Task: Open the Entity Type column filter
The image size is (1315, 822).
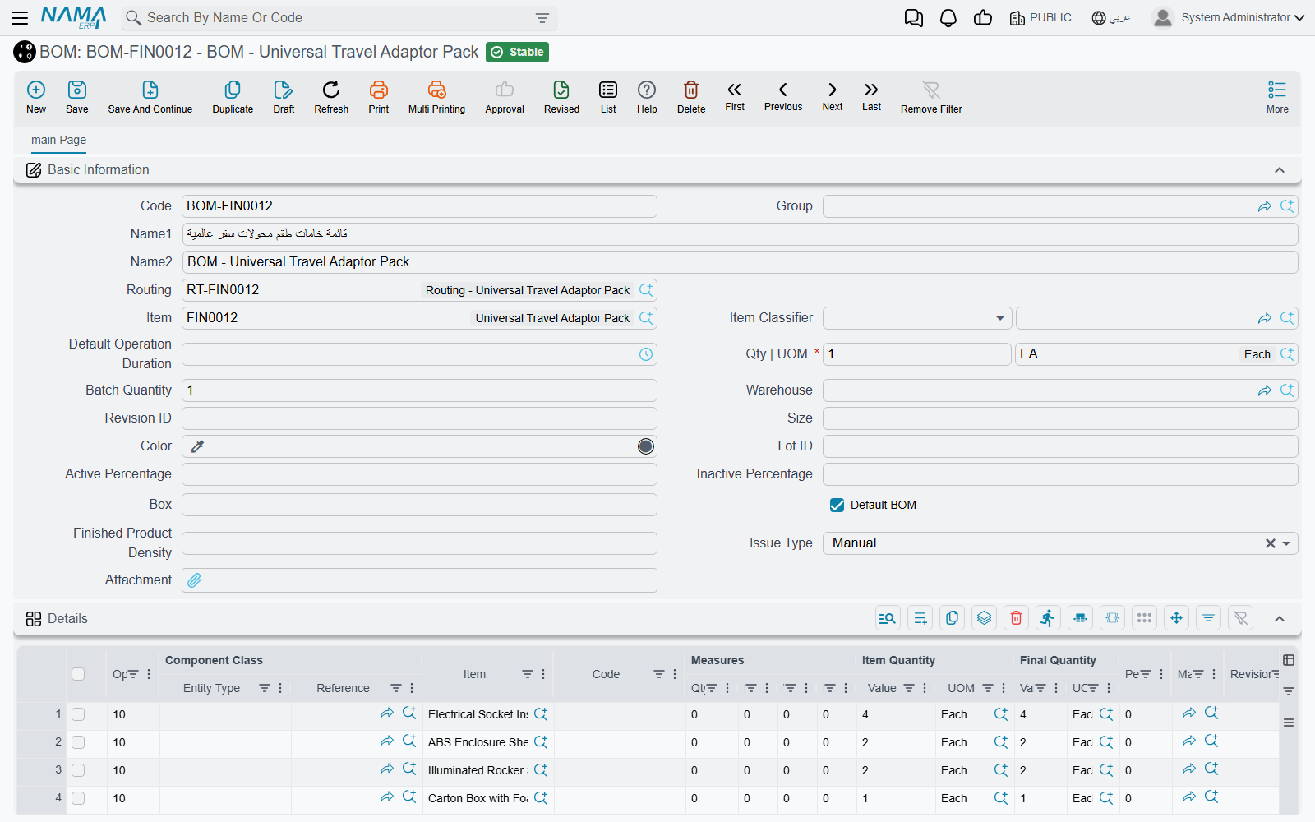Action: coord(264,688)
